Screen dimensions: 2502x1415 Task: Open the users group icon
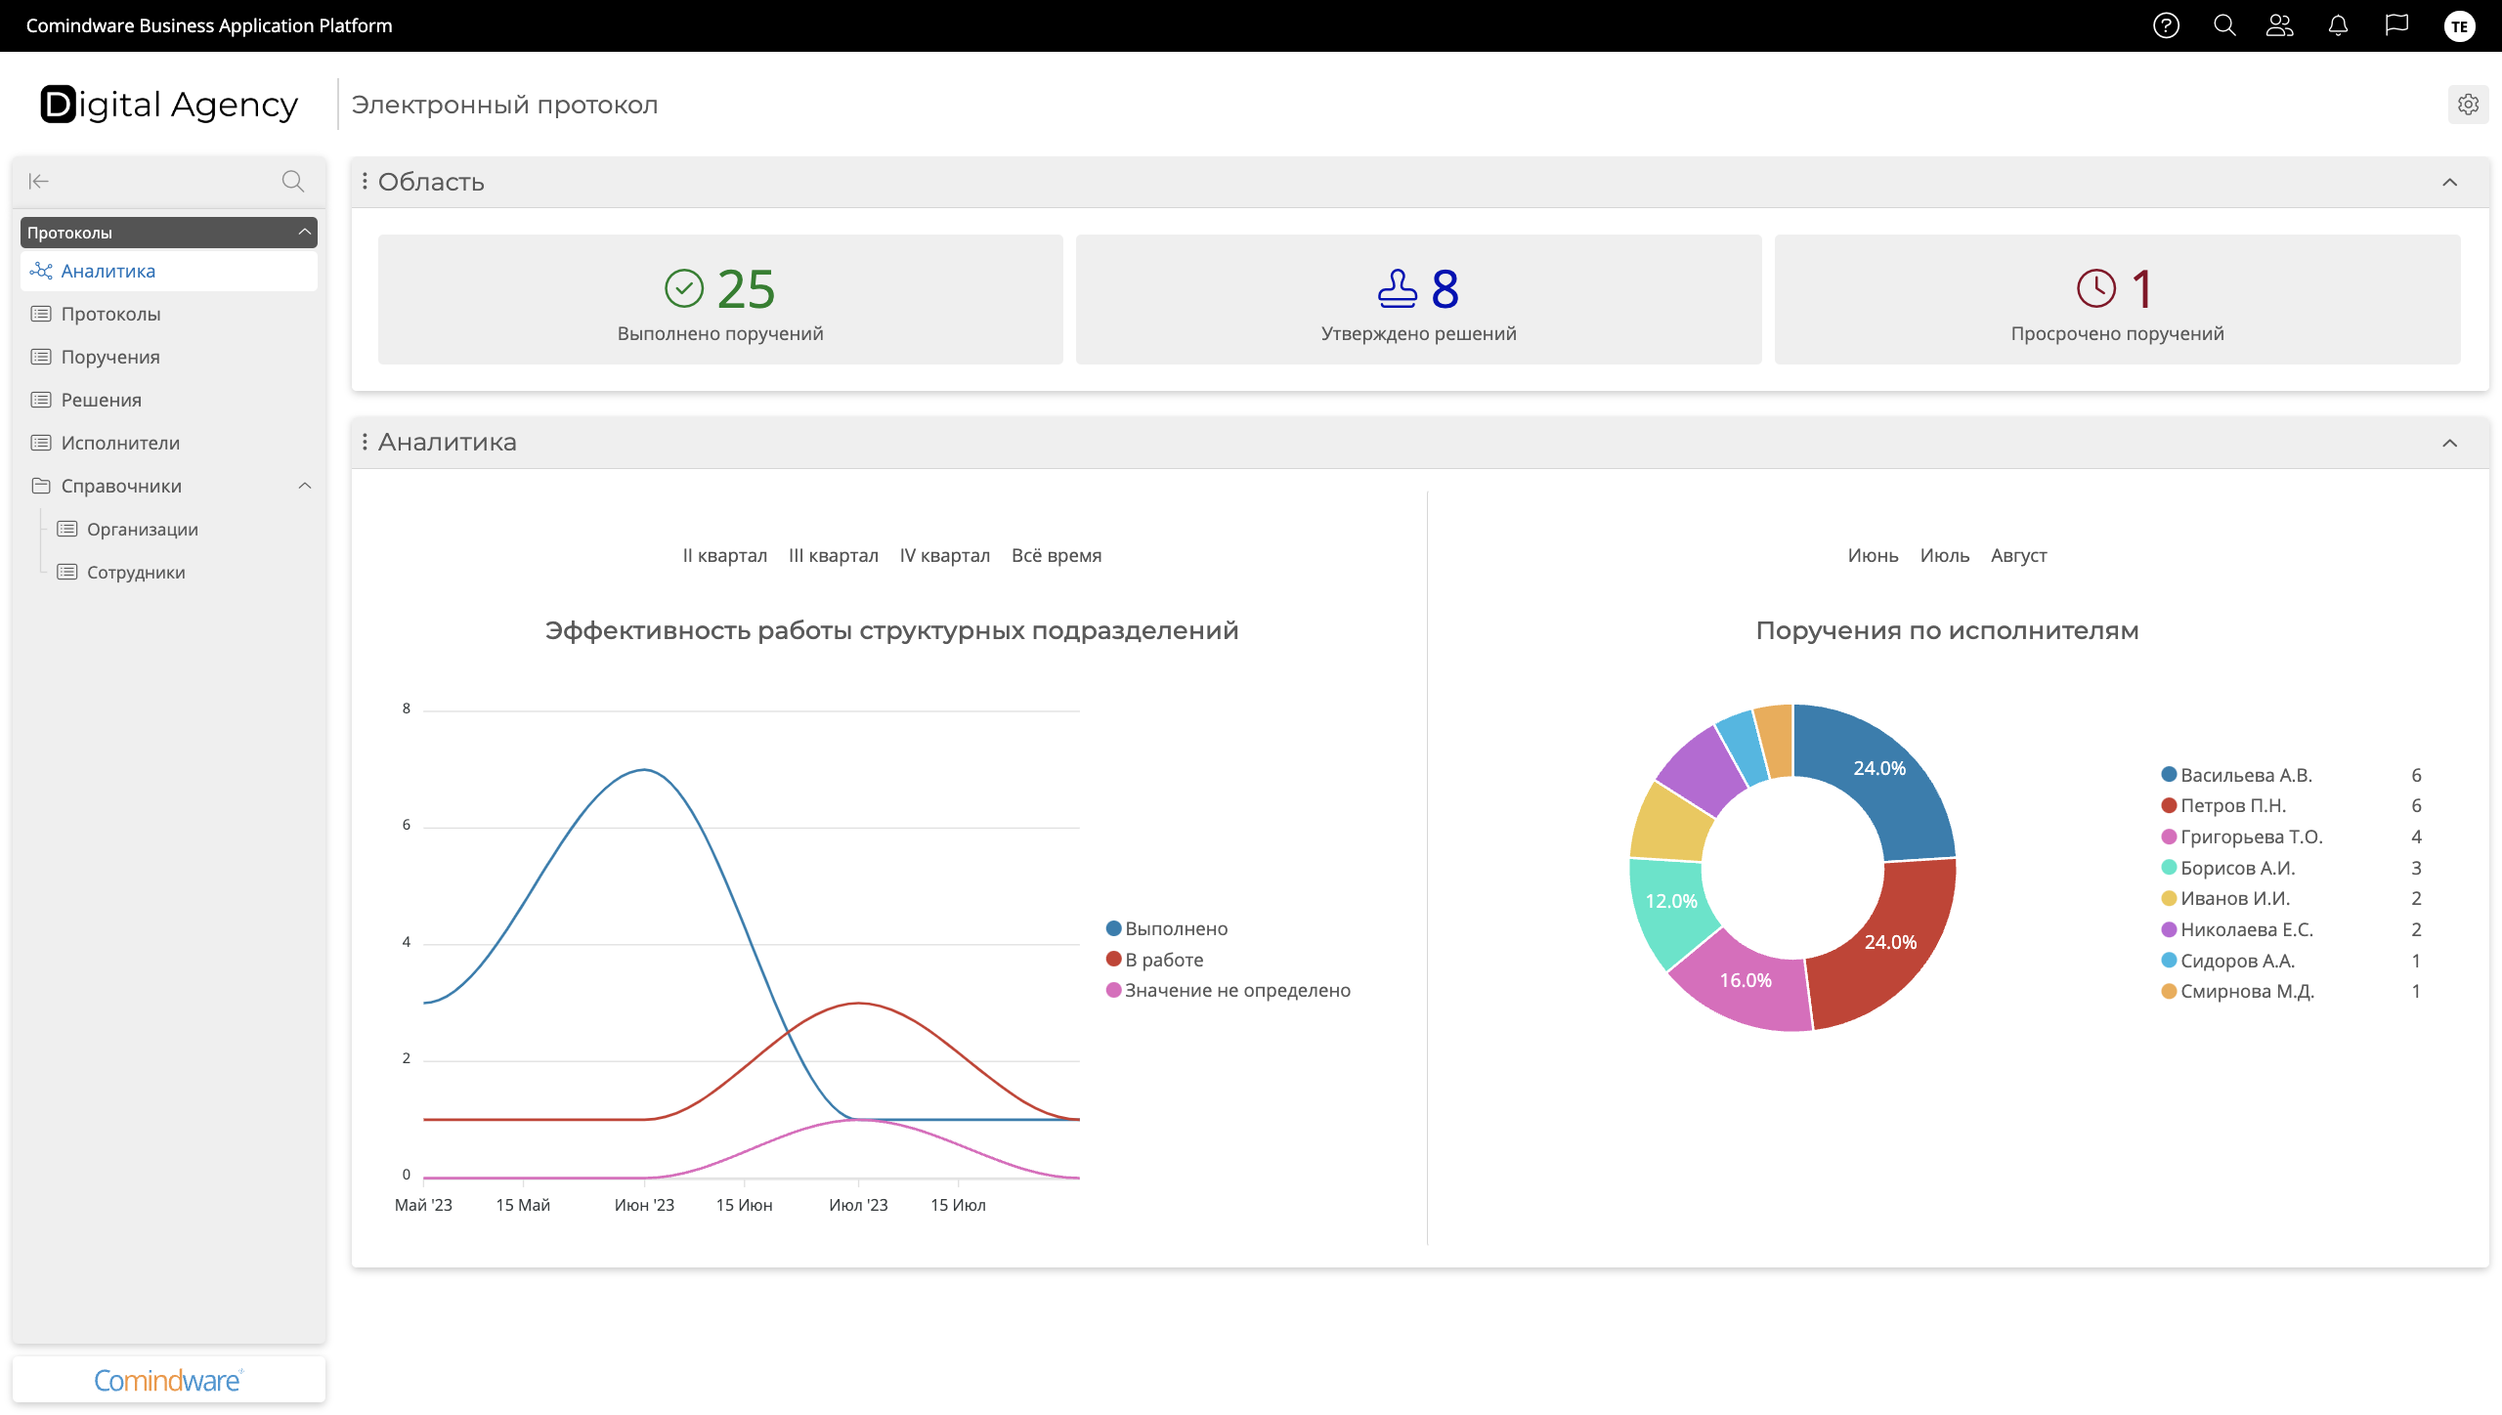[x=2280, y=25]
